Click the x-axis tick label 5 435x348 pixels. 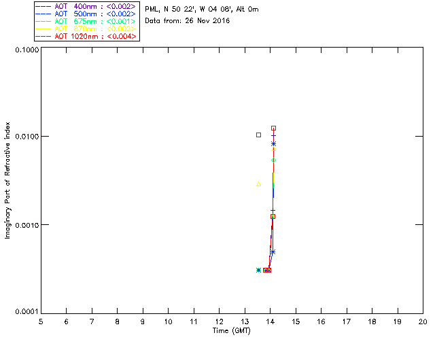[41, 321]
